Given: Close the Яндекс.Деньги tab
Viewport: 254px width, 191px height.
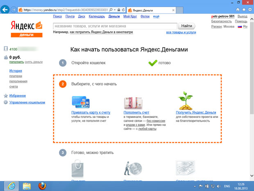Looking at the screenshot, I should [x=173, y=10].
